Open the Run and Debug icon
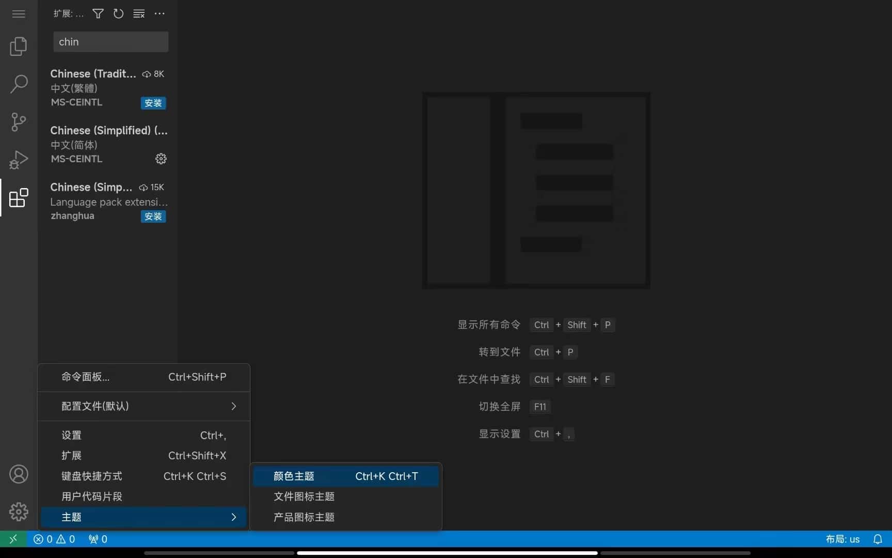Image resolution: width=892 pixels, height=558 pixels. coord(19,160)
